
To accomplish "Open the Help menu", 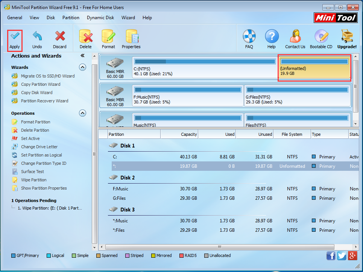I will point(147,18).
